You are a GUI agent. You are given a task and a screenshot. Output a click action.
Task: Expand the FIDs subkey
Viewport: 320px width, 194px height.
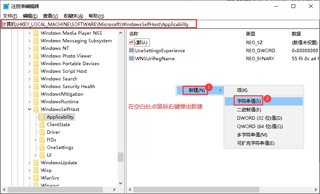[36, 140]
